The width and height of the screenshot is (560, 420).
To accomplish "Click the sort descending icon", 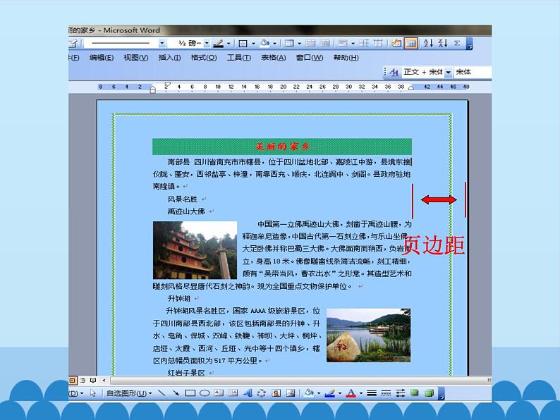I will [x=443, y=43].
